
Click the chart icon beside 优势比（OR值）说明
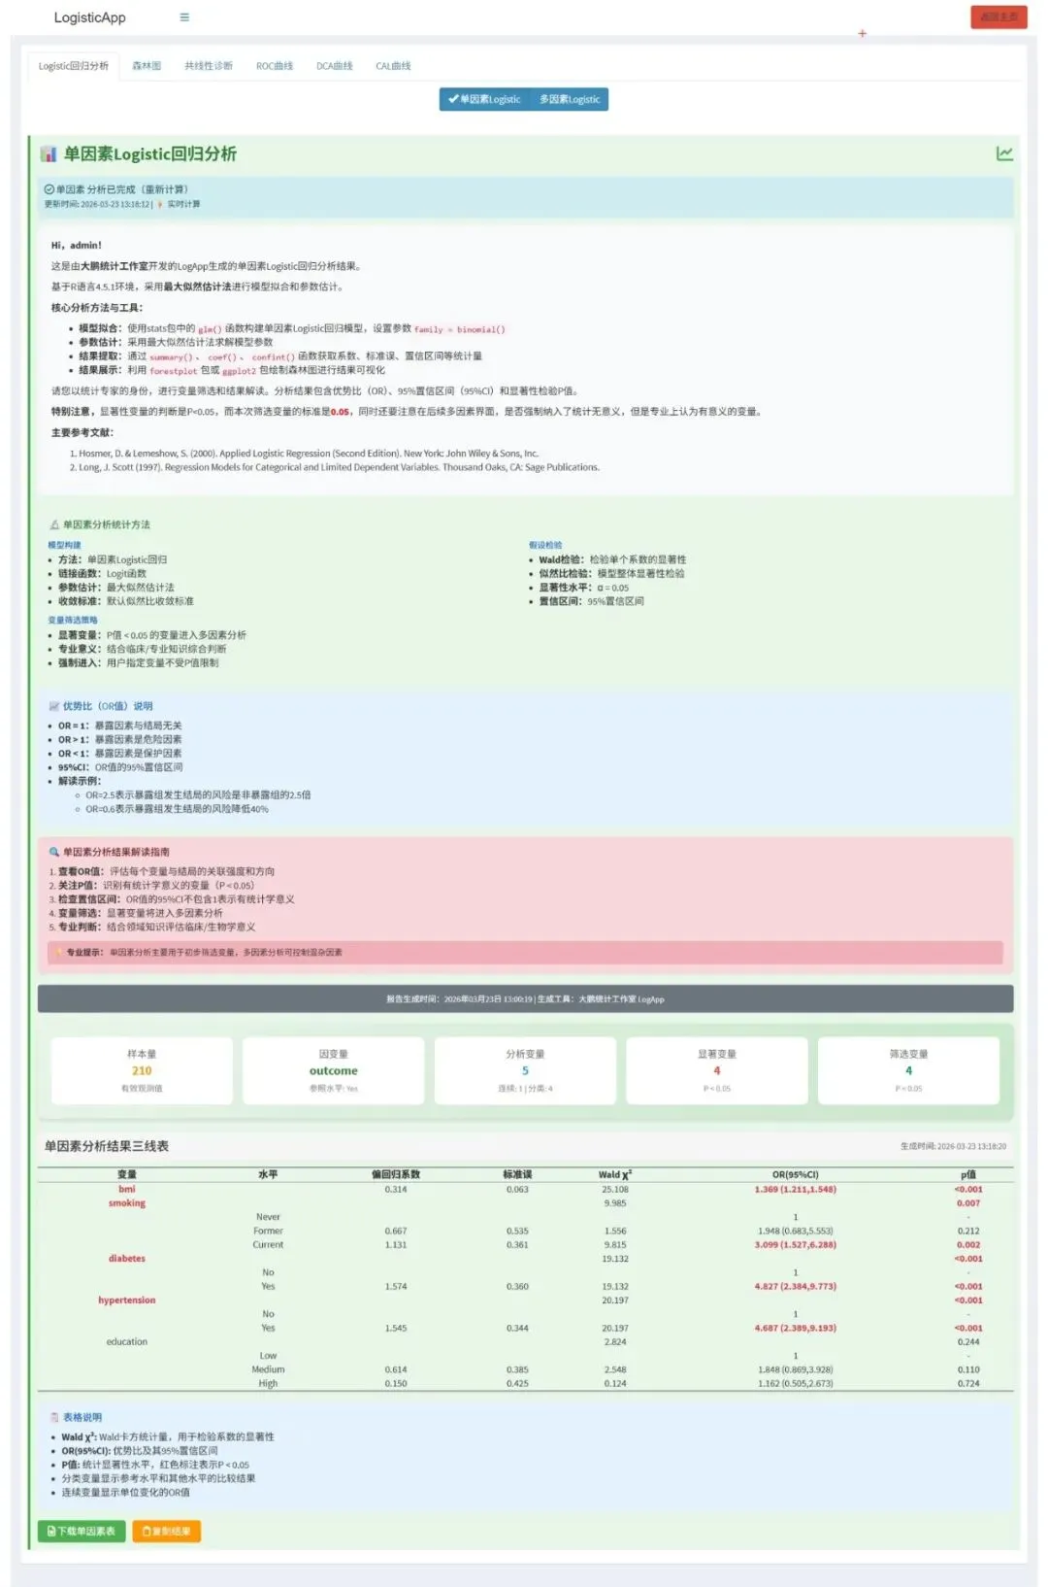tap(54, 706)
